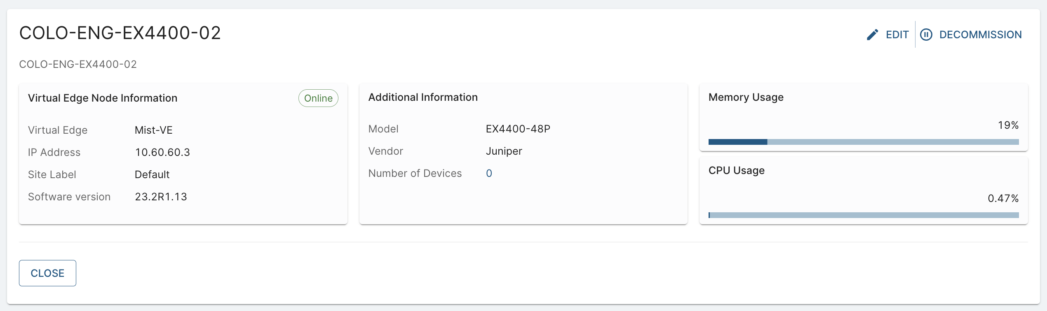Open the Number of Devices count link

[489, 173]
